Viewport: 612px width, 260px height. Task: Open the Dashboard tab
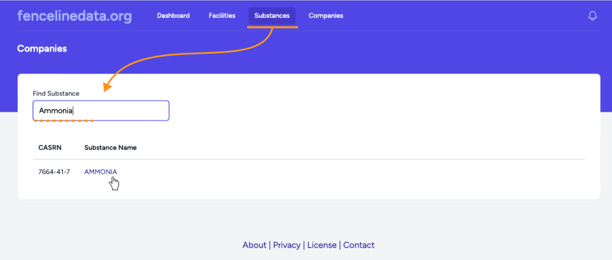173,16
